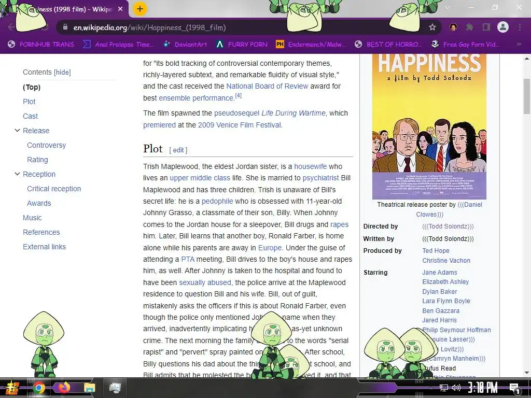The width and height of the screenshot is (531, 398).
Task: Open the Chrome extensions puzzle icon
Action: (469, 27)
